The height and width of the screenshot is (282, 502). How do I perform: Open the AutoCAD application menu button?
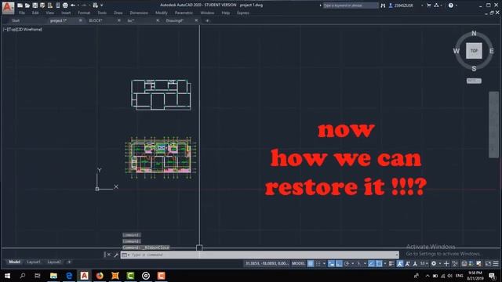tap(8, 8)
